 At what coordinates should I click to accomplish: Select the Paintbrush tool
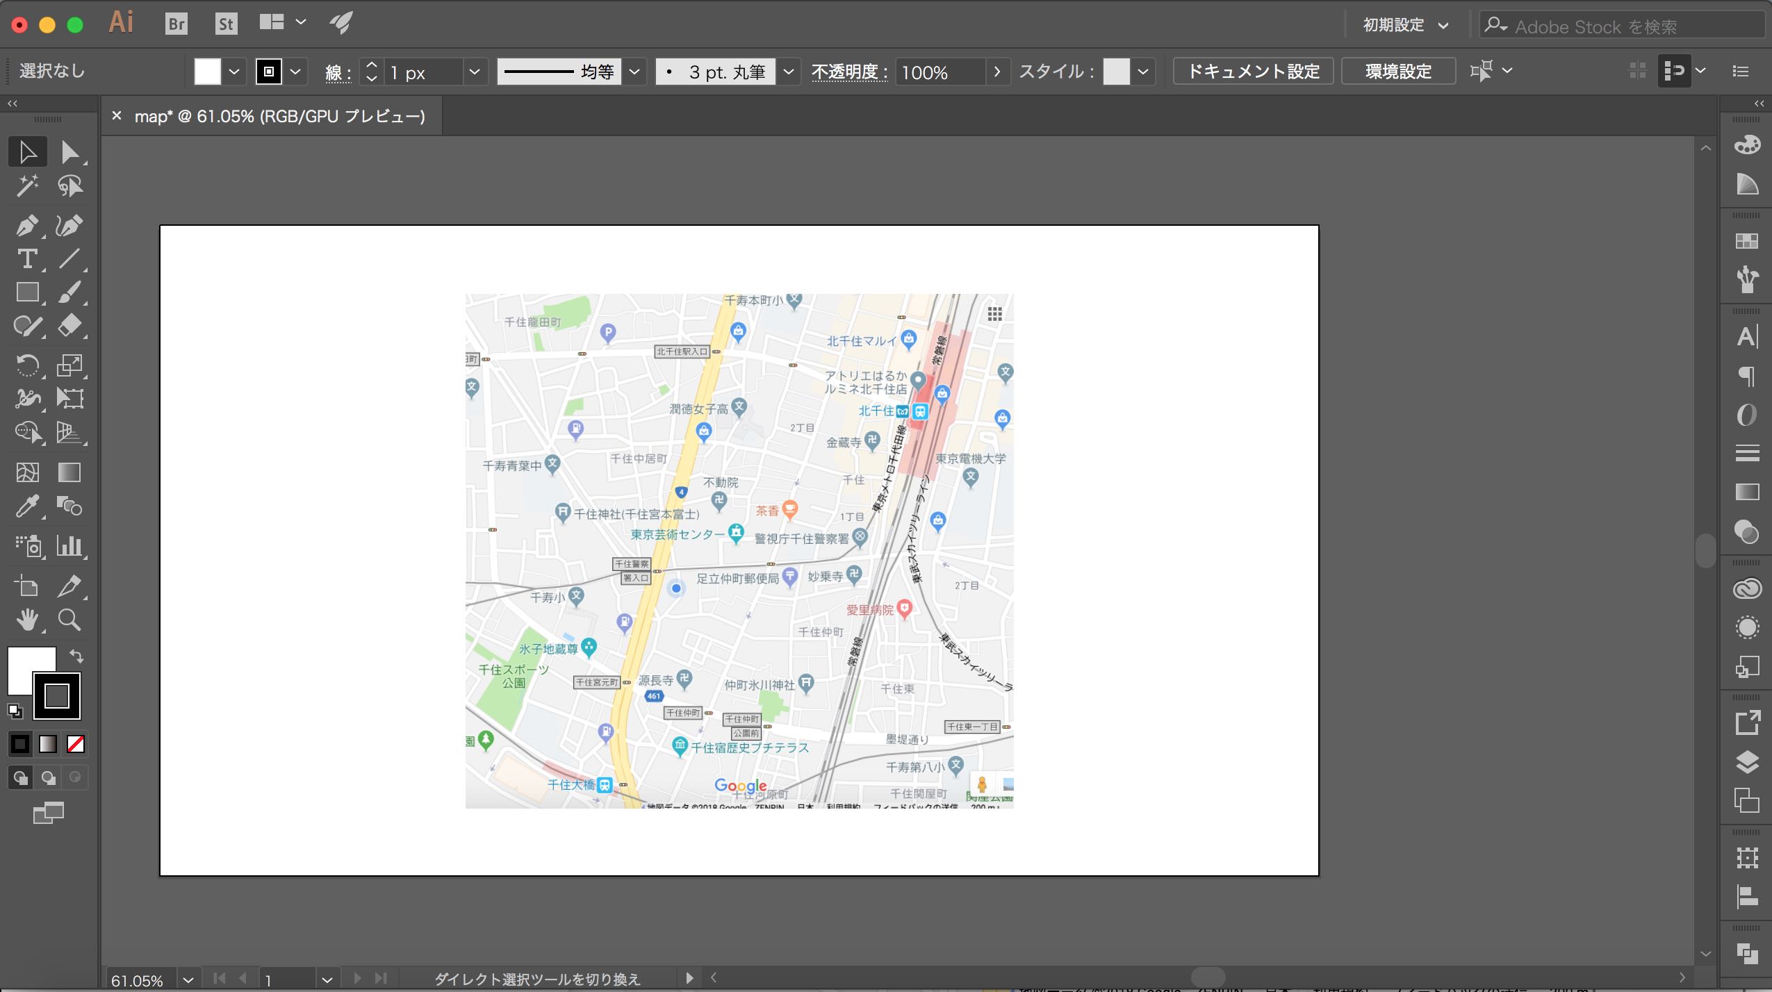(69, 292)
